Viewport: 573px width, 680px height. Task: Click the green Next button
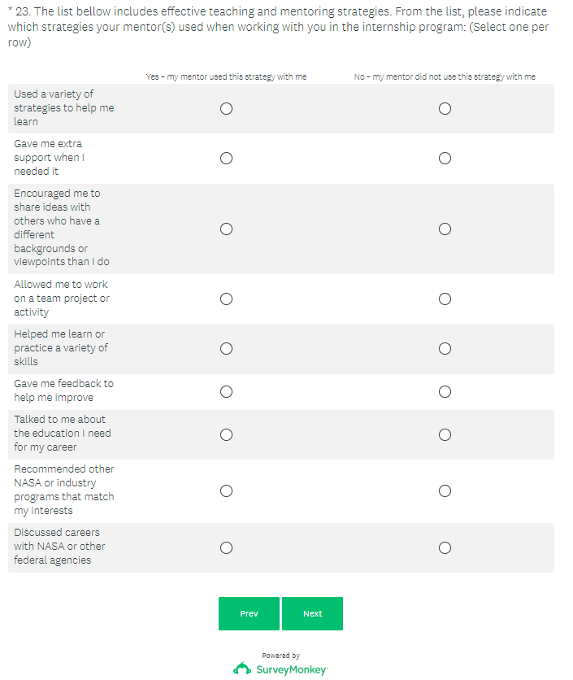312,613
